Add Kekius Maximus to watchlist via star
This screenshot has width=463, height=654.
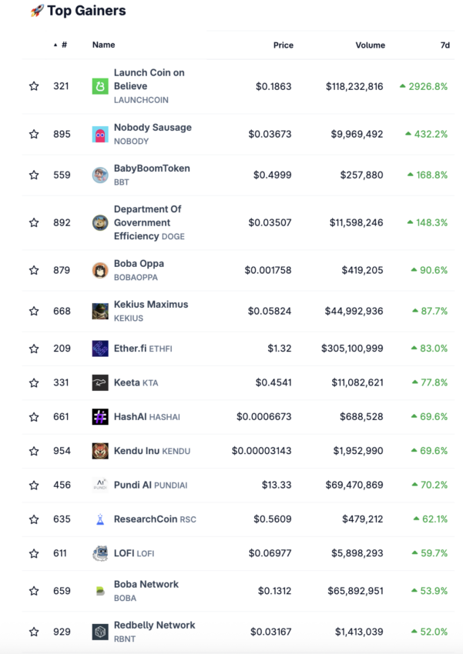click(34, 311)
